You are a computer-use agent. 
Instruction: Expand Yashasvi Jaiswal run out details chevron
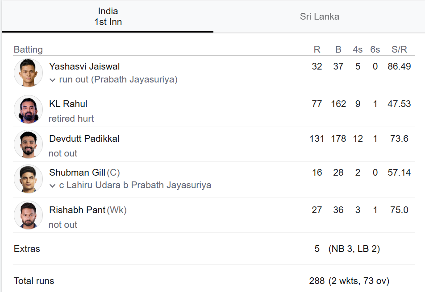(53, 80)
